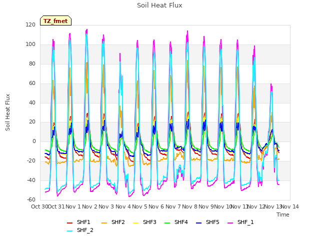Click the Time axis label
Screen dimensions: 320x240
pyautogui.click(x=283, y=214)
